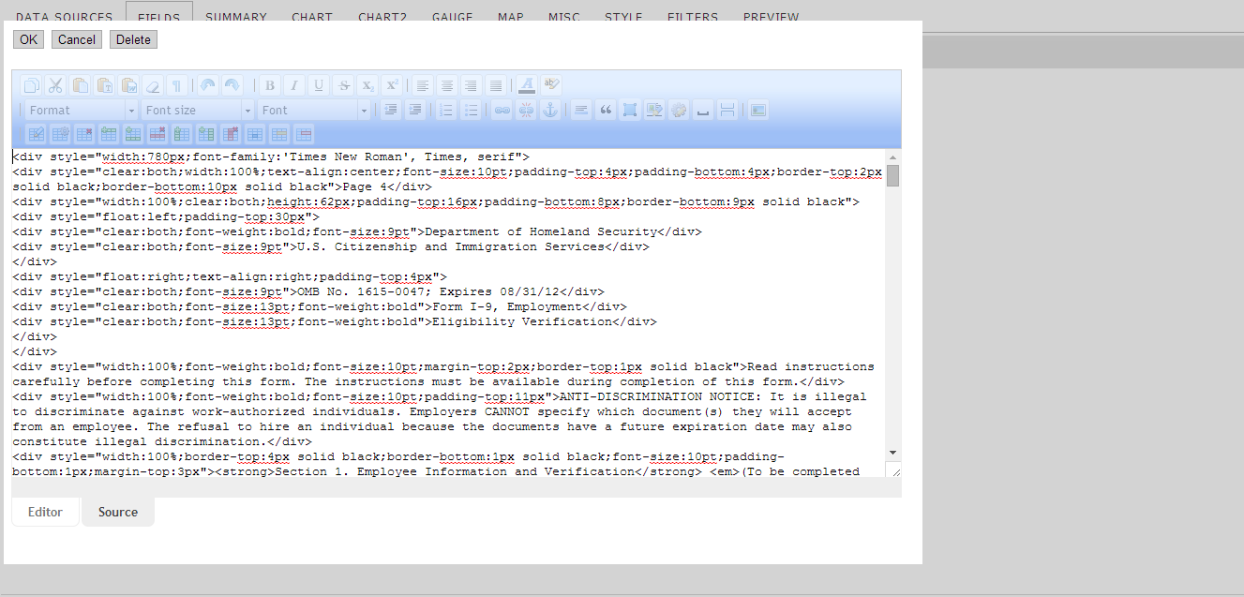
Task: Toggle Strikethrough formatting
Action: (344, 85)
